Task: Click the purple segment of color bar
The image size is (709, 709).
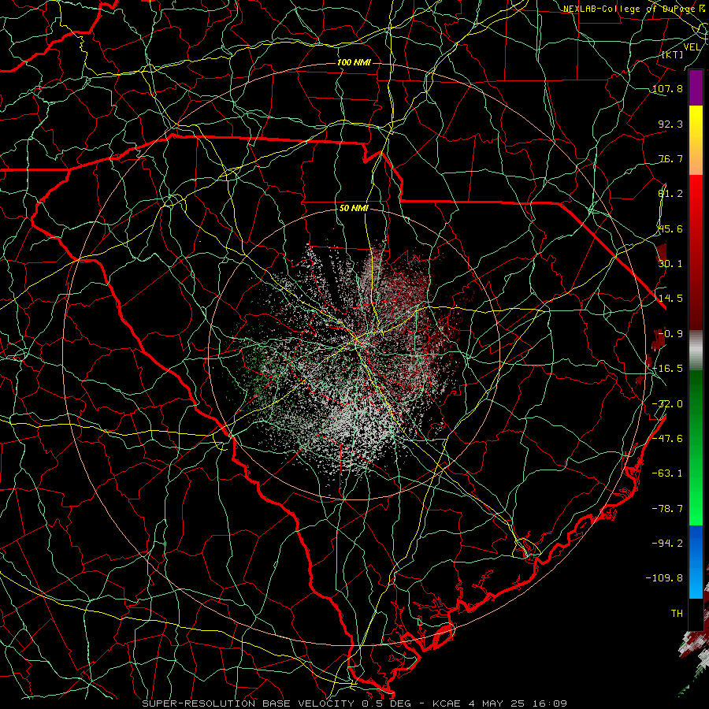Action: [x=696, y=87]
